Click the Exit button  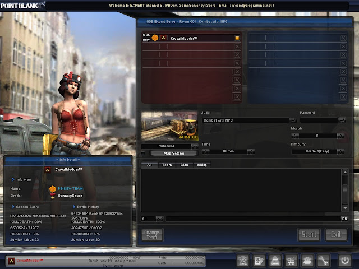(336, 234)
